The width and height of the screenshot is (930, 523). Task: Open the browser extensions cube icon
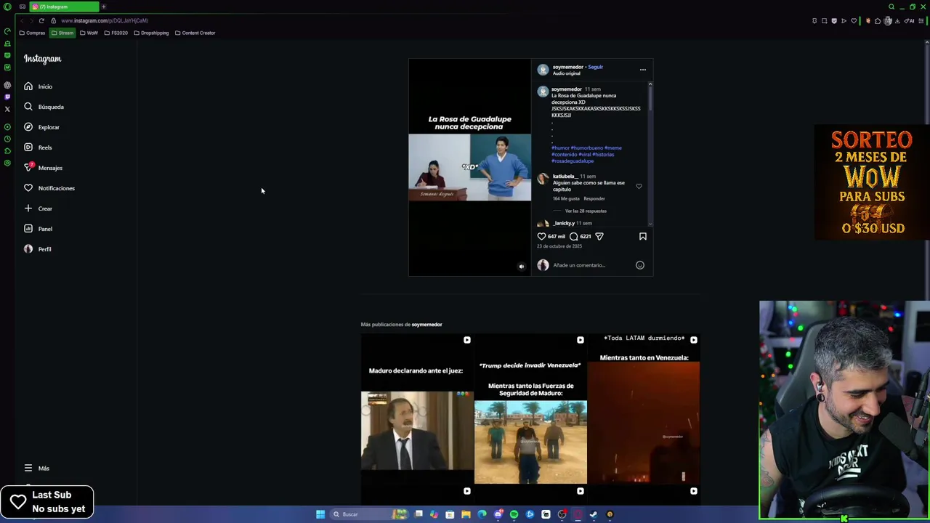[878, 21]
